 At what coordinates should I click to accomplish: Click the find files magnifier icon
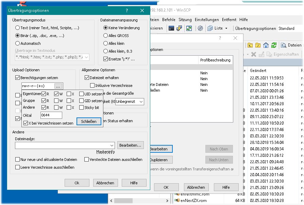pos(284,45)
